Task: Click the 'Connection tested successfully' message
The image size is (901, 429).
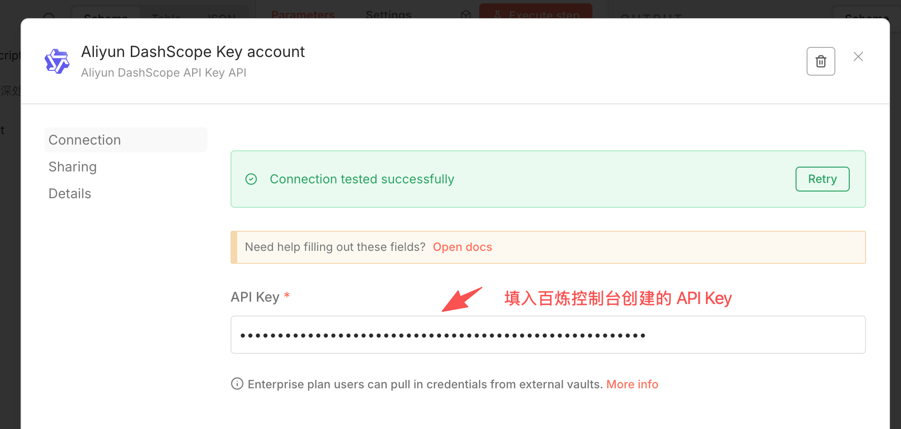Action: point(362,179)
